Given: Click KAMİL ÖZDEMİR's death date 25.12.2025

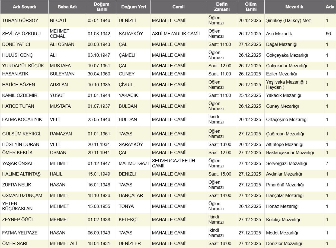Looking at the screenshot, I should click(250, 95).
